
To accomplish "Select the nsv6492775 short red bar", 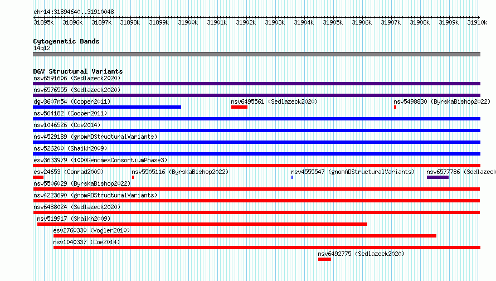I will click(324, 259).
